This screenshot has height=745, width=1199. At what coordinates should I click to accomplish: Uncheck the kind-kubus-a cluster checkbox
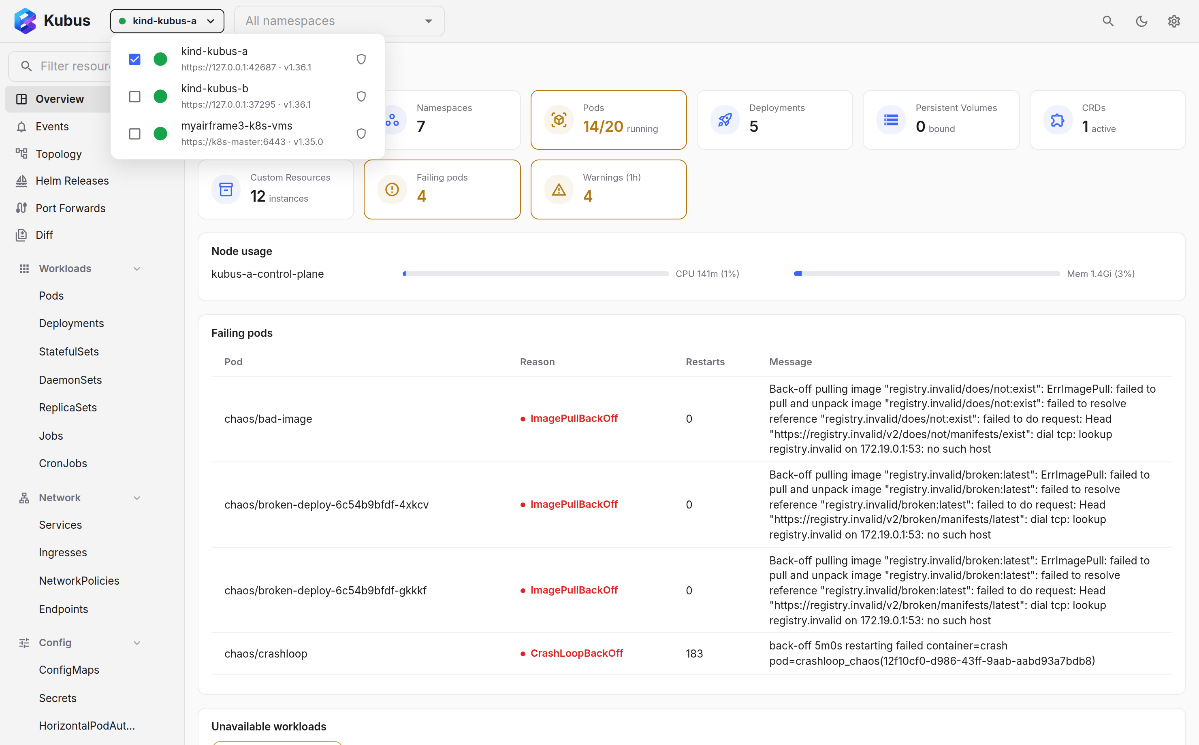tap(134, 59)
